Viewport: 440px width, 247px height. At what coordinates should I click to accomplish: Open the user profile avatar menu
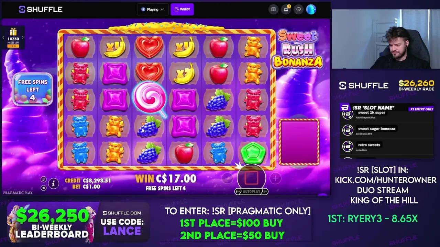[x=311, y=10]
